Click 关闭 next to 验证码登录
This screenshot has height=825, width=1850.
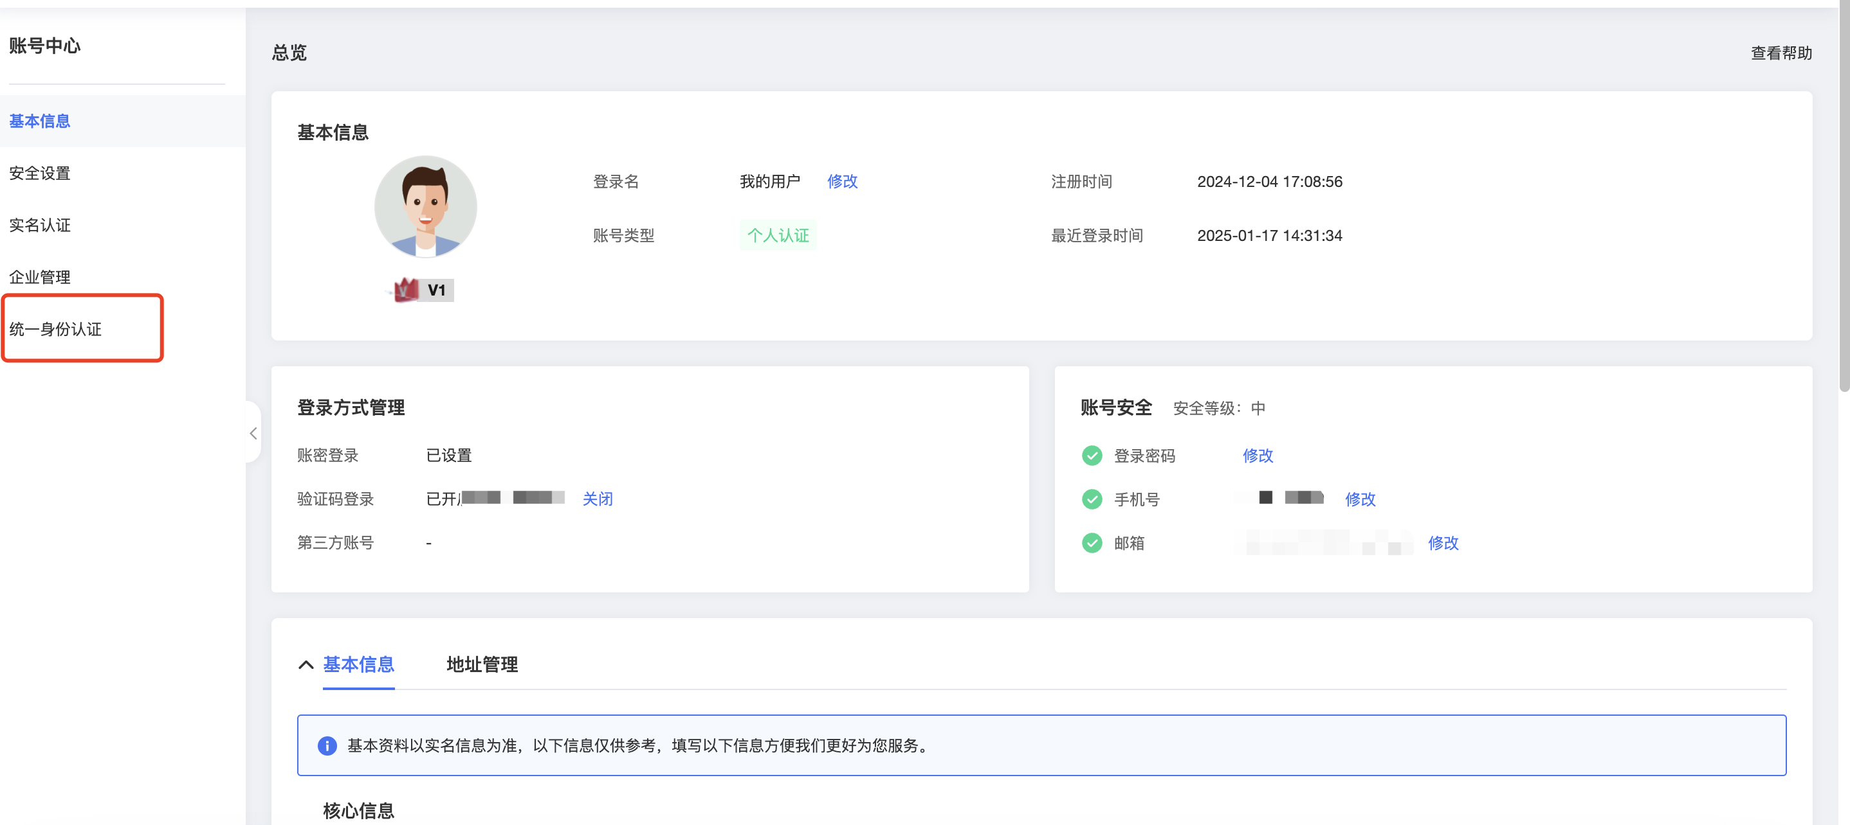(598, 499)
